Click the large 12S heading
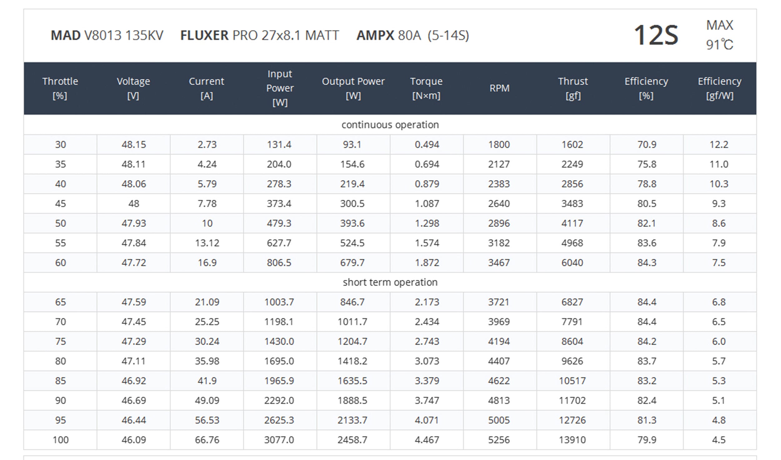Image resolution: width=781 pixels, height=460 pixels. (x=656, y=35)
